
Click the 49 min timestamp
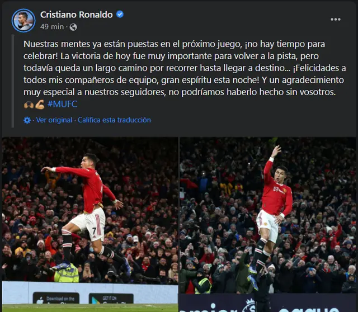[x=52, y=27]
